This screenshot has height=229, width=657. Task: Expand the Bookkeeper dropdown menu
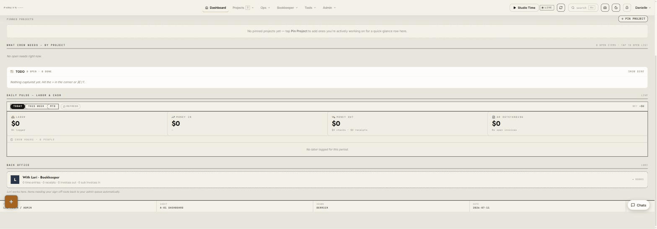point(287,8)
